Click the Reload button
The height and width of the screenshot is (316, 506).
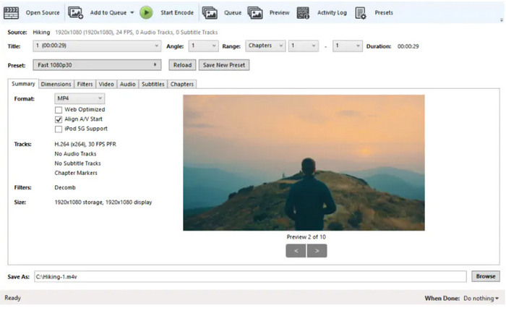click(x=182, y=65)
